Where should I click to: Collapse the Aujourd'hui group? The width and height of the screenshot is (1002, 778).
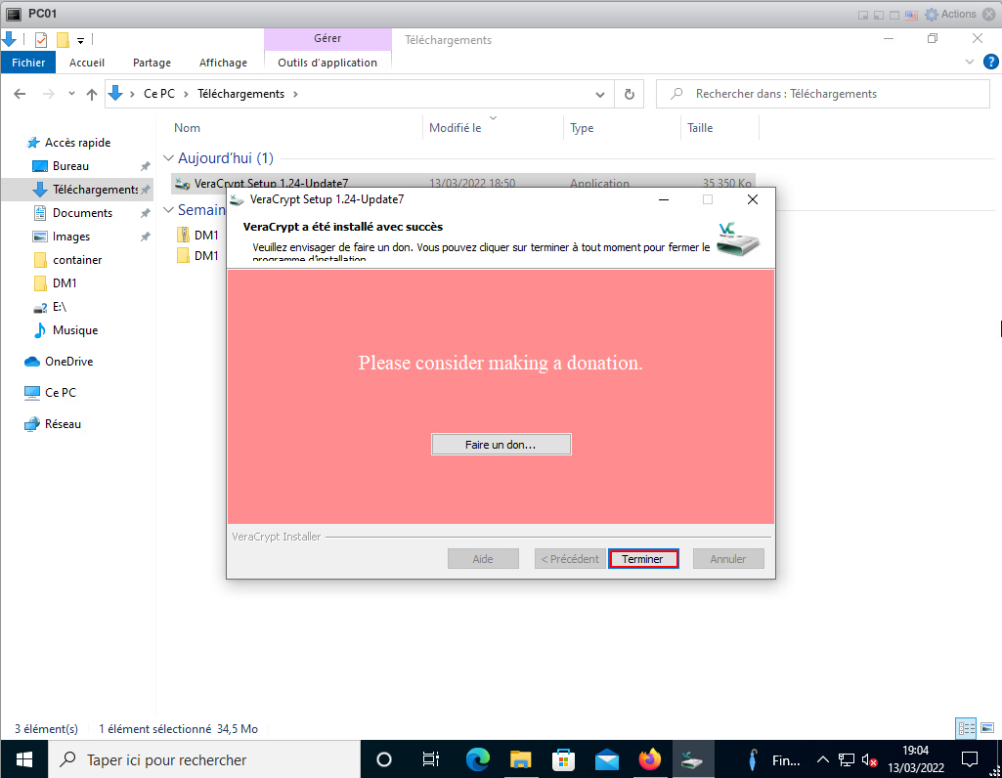(x=168, y=158)
